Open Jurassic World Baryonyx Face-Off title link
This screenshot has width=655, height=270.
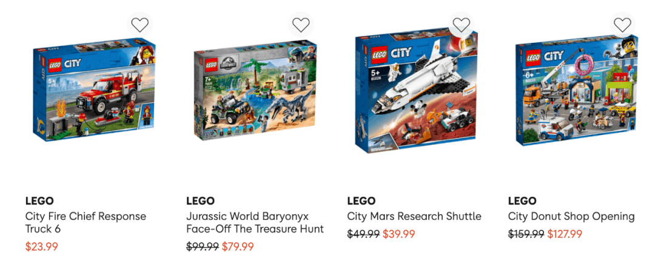coord(255,223)
